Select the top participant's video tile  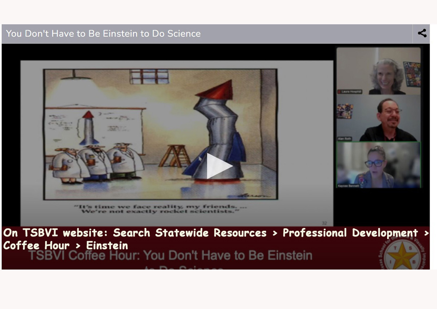378,71
